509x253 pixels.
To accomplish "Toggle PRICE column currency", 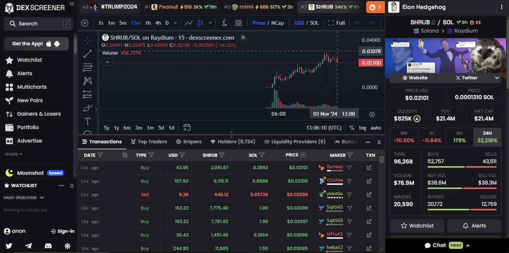I will (x=303, y=155).
